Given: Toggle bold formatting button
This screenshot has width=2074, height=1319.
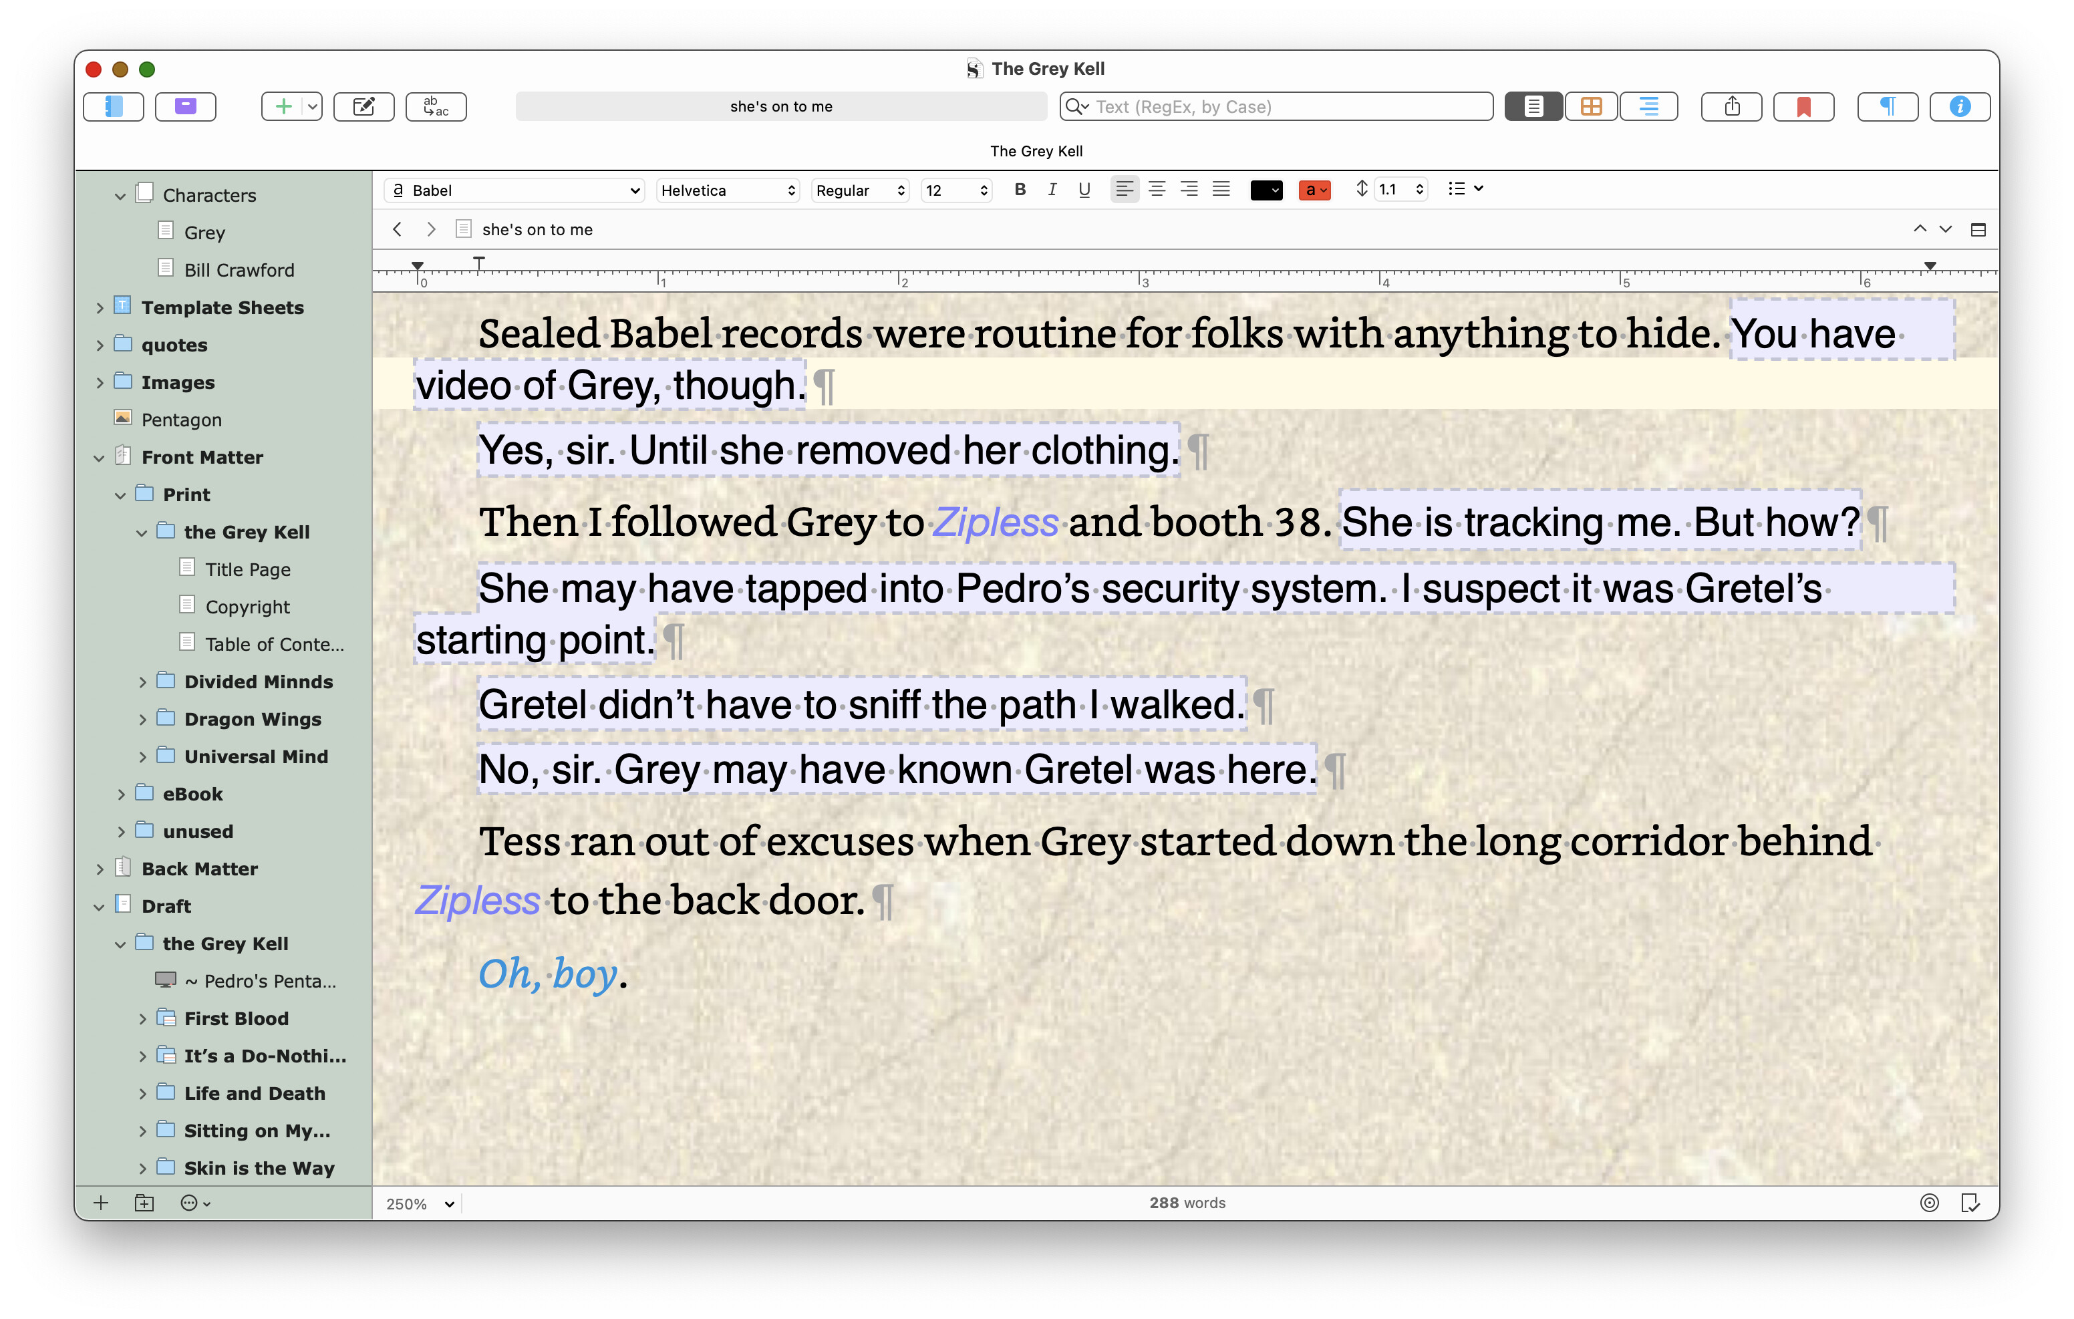Looking at the screenshot, I should [1020, 190].
